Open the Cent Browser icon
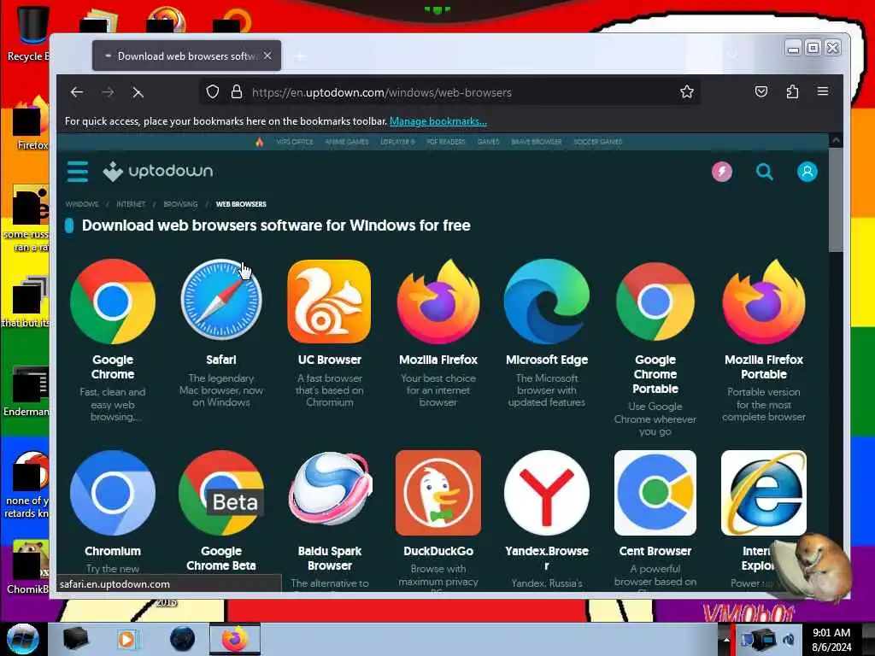Viewport: 875px width, 656px height. pos(655,493)
